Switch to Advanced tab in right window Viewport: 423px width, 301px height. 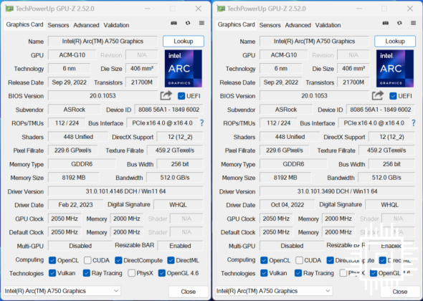298,25
